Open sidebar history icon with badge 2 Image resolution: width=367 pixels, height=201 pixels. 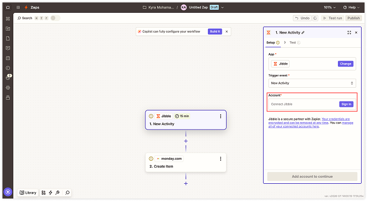pyautogui.click(x=8, y=77)
